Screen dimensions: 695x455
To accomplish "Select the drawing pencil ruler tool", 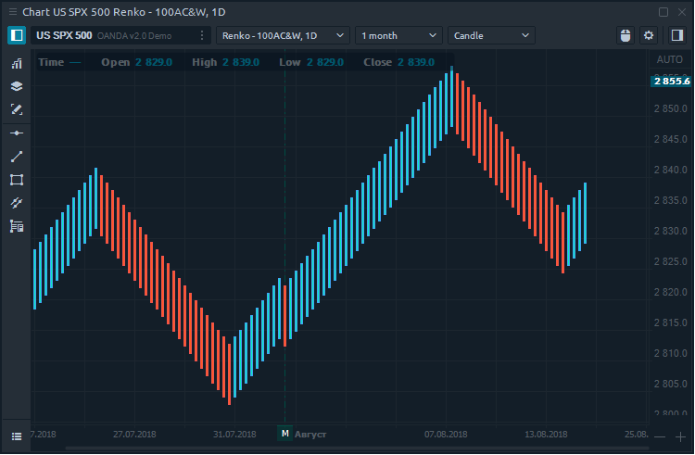I will [17, 109].
